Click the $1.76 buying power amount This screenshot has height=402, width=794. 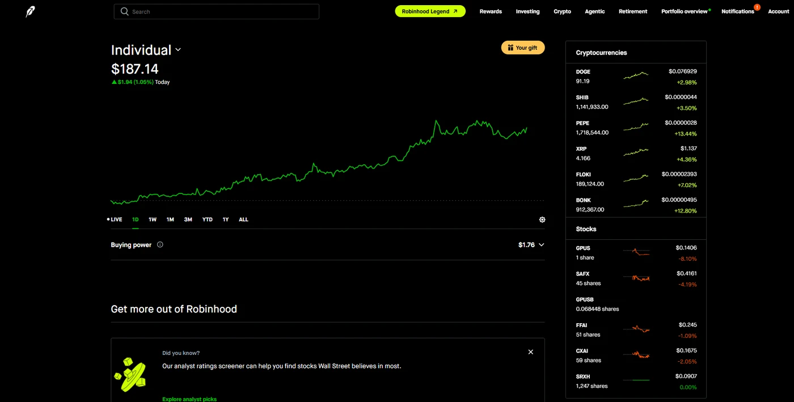point(526,245)
